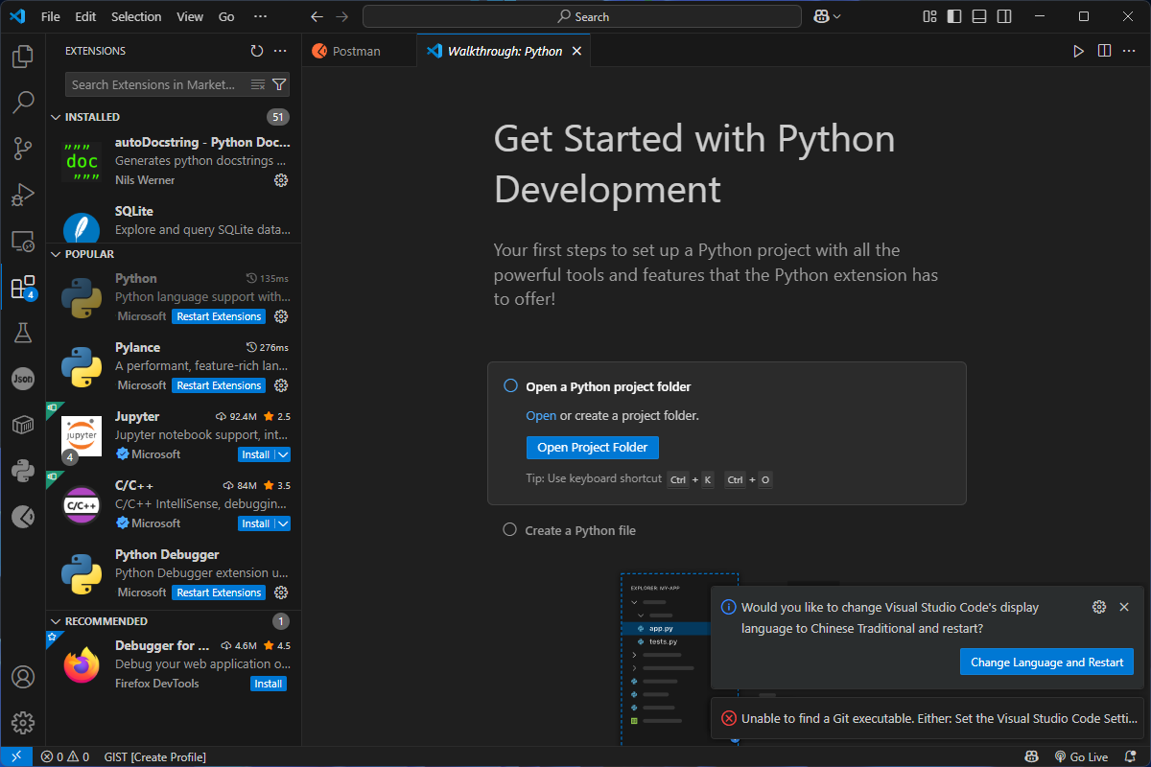Viewport: 1151px width, 767px height.
Task: Toggle the secondary side bar
Action: point(1004,16)
